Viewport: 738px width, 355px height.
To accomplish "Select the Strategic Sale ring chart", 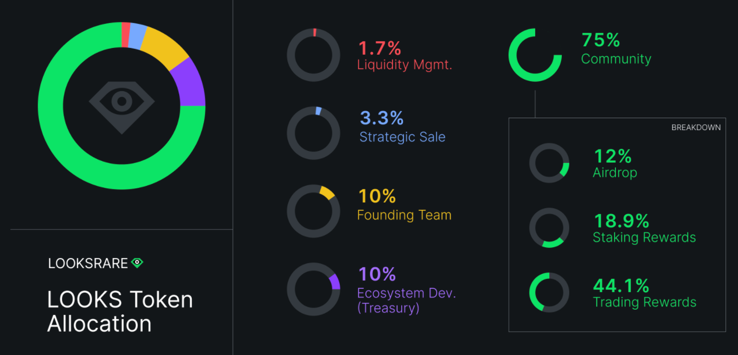I will click(x=314, y=133).
